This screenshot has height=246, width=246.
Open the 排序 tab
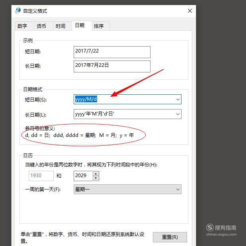(x=101, y=26)
